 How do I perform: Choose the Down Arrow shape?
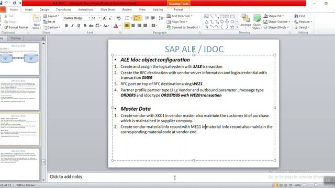click(x=227, y=21)
